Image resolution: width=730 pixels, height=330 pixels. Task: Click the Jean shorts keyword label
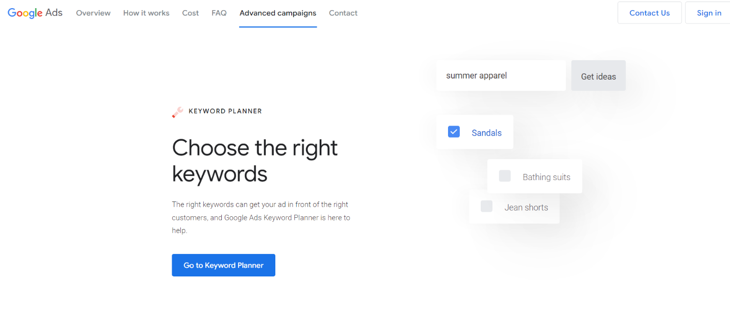click(x=526, y=207)
